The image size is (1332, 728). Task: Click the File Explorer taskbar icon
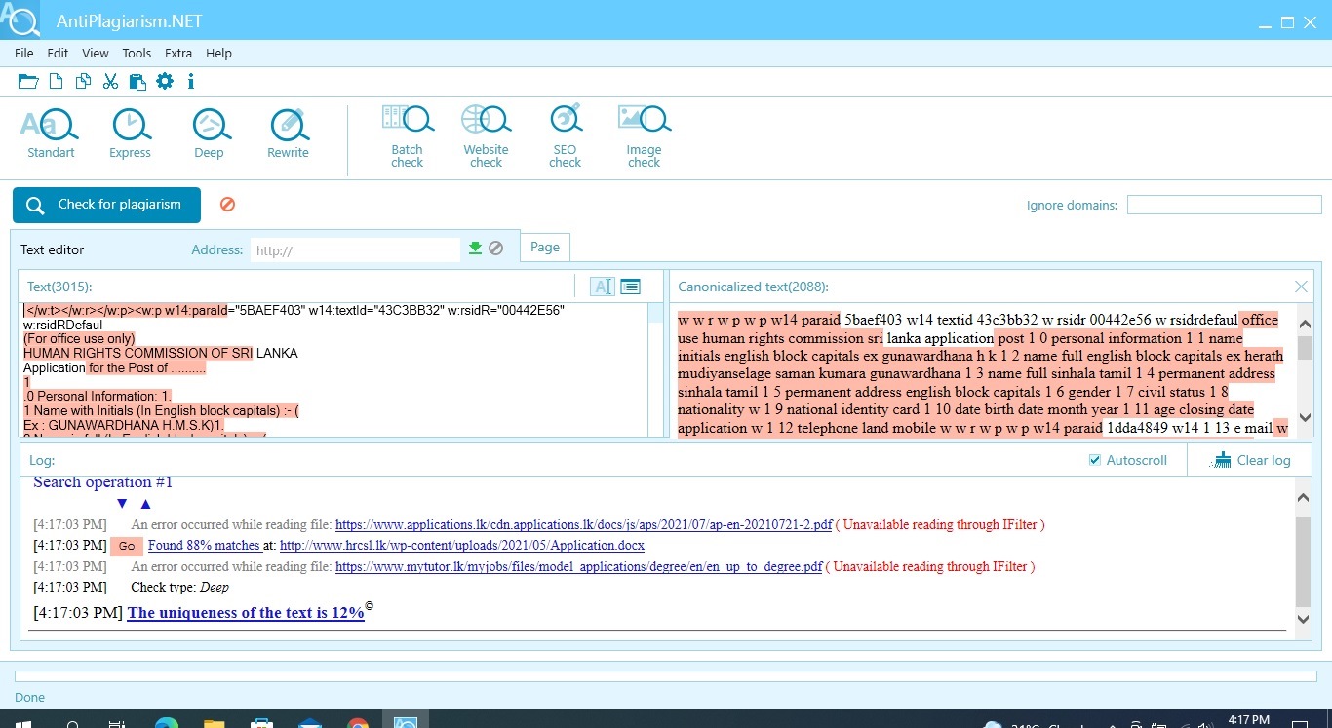[x=215, y=724]
